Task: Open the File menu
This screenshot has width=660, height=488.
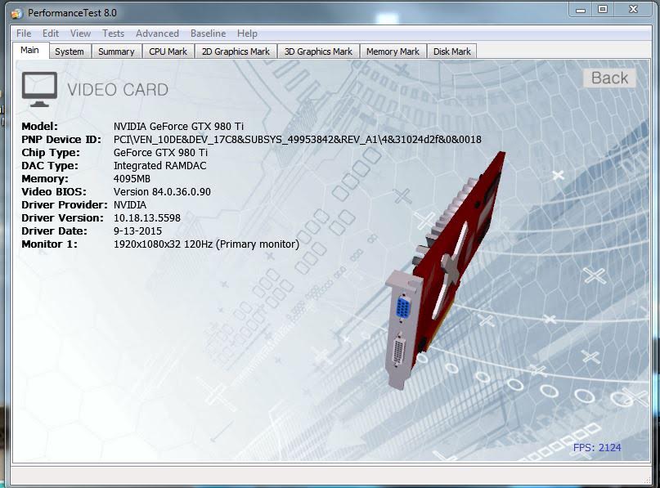Action: (24, 34)
